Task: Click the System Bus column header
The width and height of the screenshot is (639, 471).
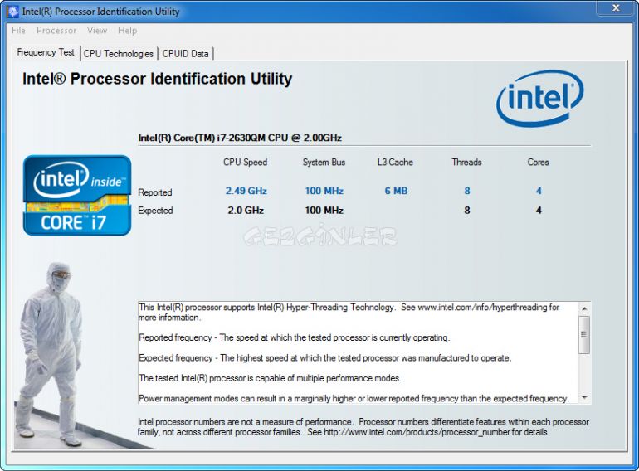Action: [x=324, y=162]
